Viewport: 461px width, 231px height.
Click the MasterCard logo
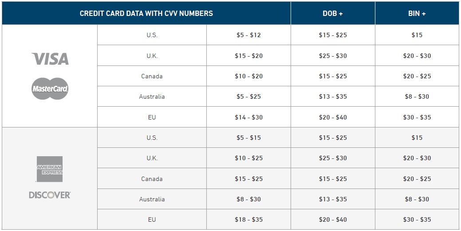50,89
